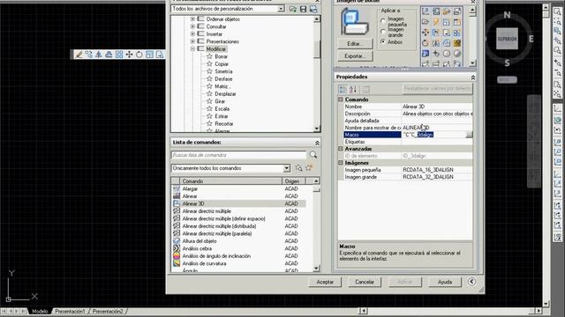
Task: Select Desplazar in the Modificar tree
Action: (225, 94)
